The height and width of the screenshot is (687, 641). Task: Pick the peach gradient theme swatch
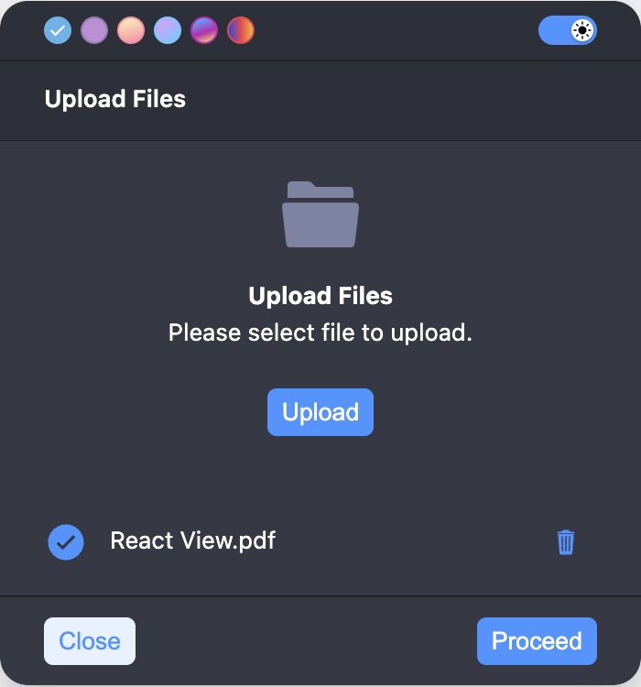[x=131, y=30]
